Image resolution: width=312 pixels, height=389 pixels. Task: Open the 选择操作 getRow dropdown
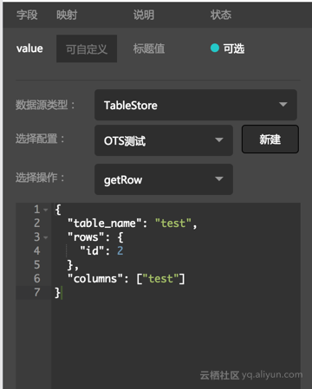pos(164,179)
